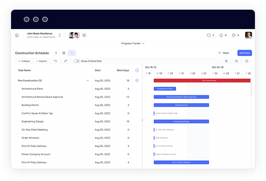Select W 19 day column header
The height and width of the screenshot is (181, 266).
(x=159, y=74)
